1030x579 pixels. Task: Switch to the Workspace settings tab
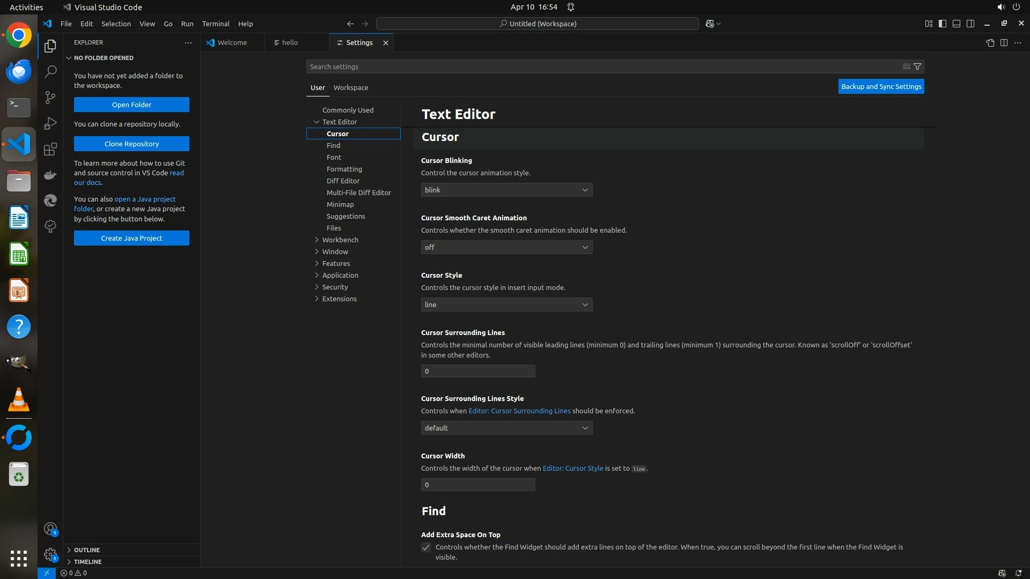pyautogui.click(x=350, y=87)
